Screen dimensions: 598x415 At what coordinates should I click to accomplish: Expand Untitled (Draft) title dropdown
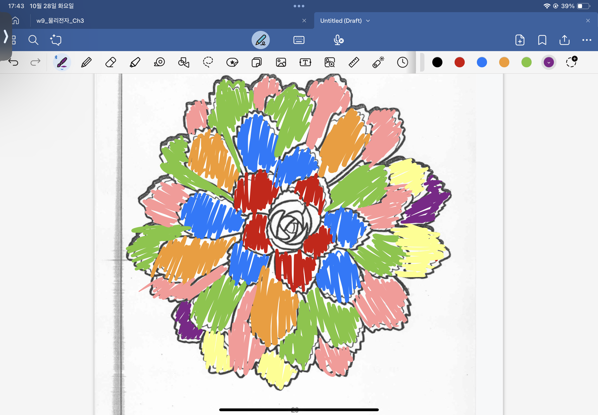368,21
